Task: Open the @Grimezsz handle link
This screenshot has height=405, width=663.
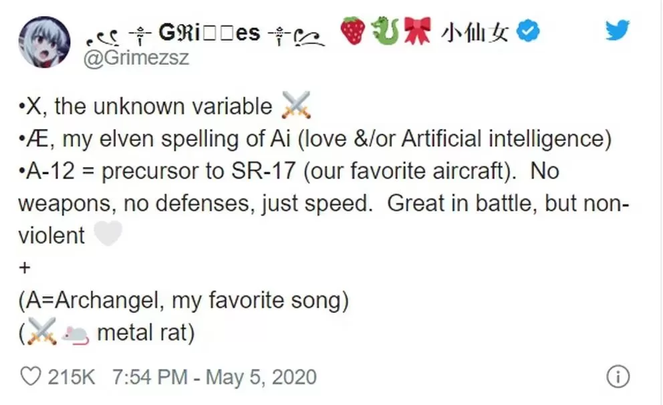Action: tap(136, 57)
